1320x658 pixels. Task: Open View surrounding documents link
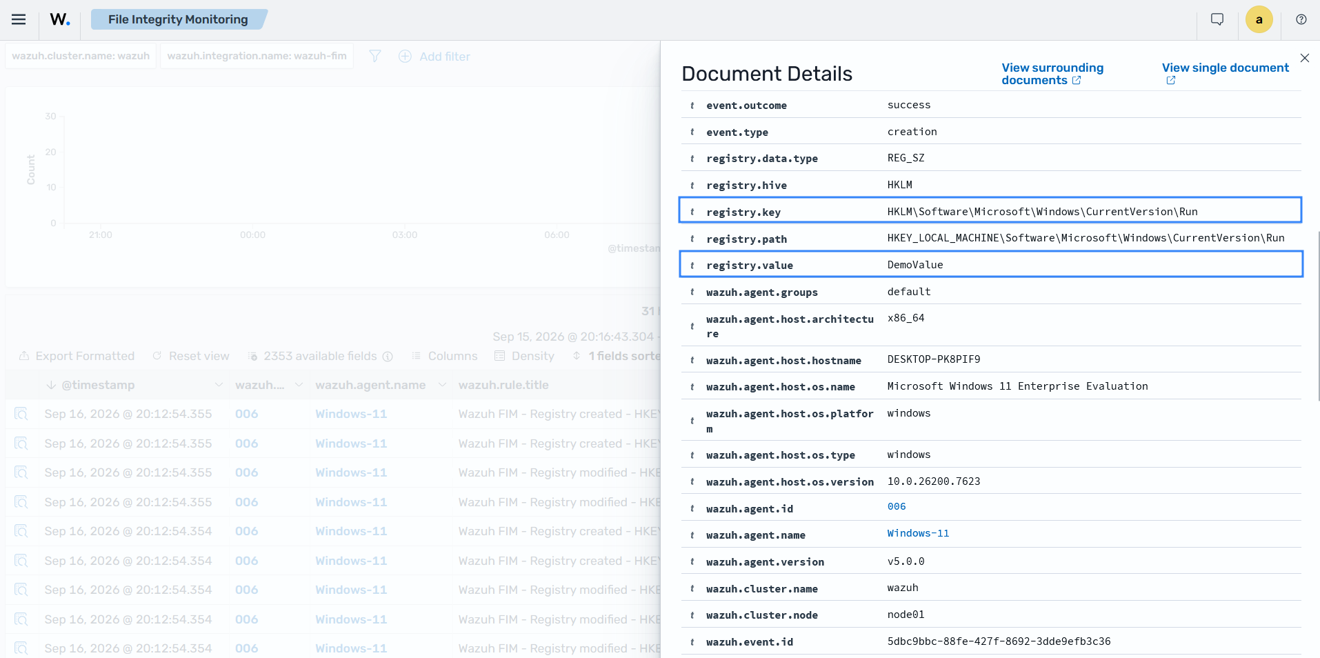tap(1052, 74)
